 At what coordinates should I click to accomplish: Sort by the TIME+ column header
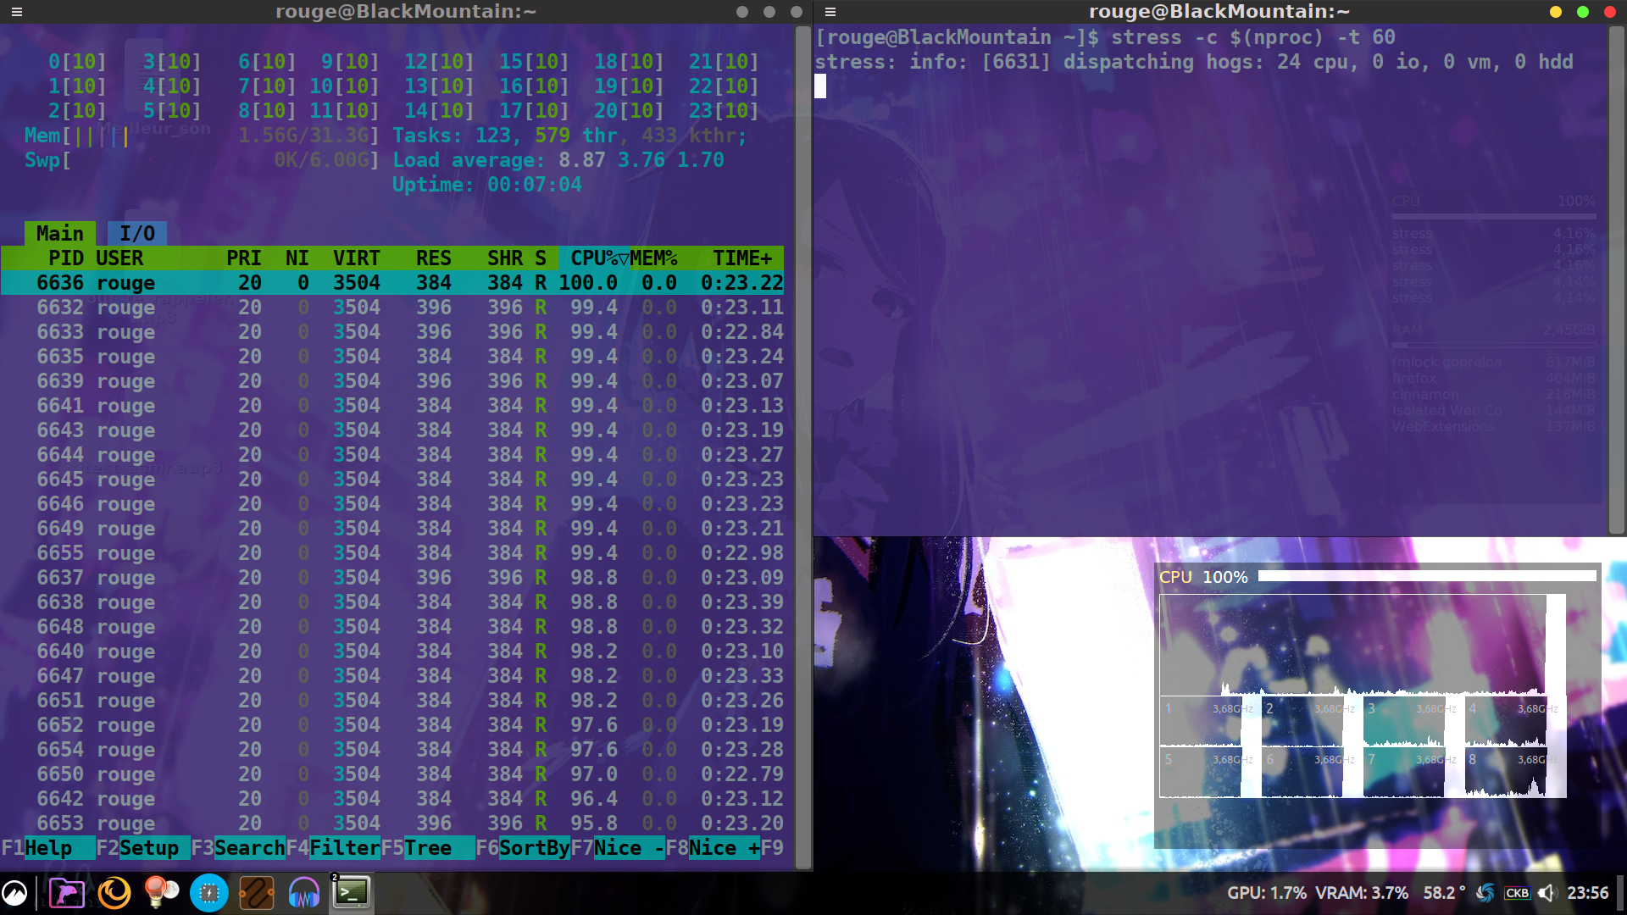(x=741, y=258)
